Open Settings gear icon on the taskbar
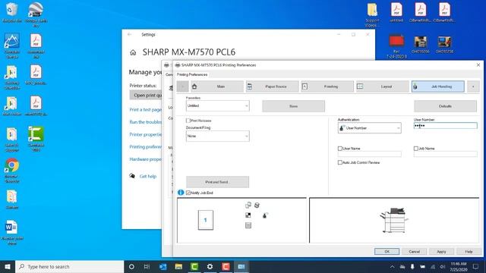Screen dimensions: 486x273 (210, 266)
